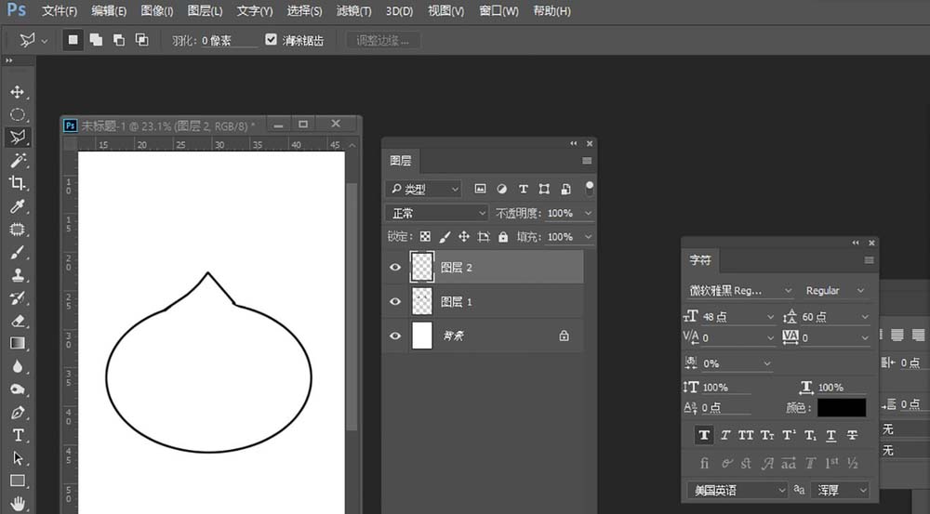Click the black text color swatch
930x514 pixels.
(841, 408)
